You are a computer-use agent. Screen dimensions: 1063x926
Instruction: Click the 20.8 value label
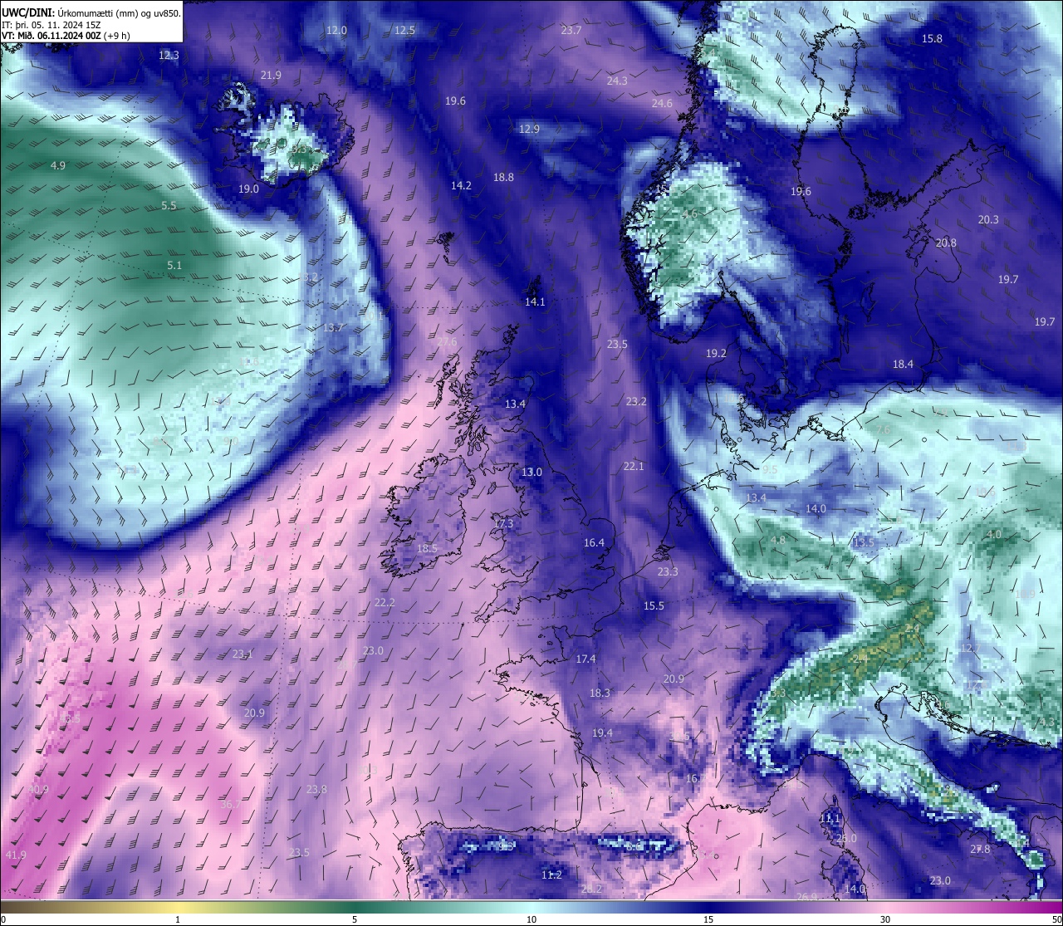click(x=946, y=243)
